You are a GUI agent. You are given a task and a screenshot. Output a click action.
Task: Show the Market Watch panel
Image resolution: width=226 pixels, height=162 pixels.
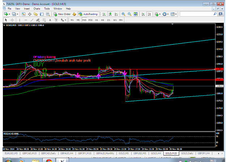click(x=24, y=14)
